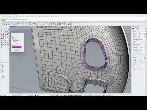This screenshot has width=147, height=110.
Task: Toggle Gumball in the status bar
Action: 78,95
